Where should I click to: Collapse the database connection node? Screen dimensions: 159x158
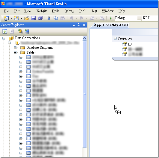(9, 43)
